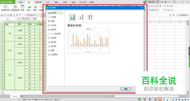Select column R header

(180, 22)
